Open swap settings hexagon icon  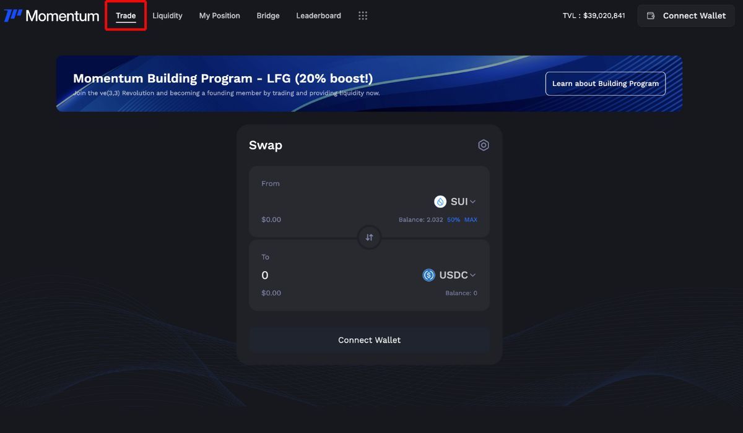tap(484, 145)
